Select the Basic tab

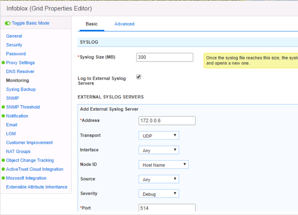(92, 24)
